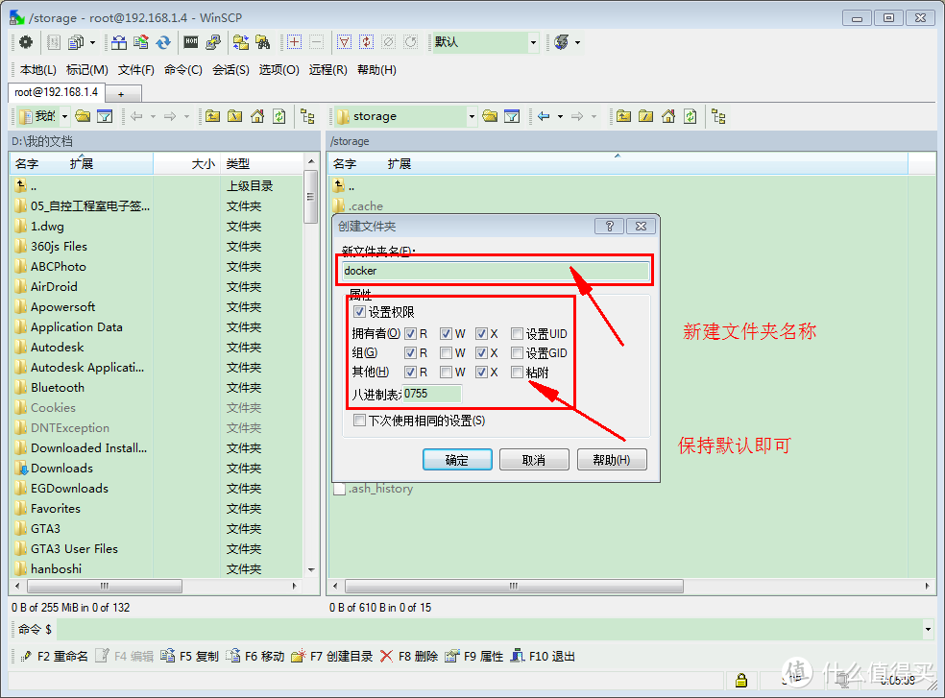Enable the 设置UID checkbox

point(517,333)
